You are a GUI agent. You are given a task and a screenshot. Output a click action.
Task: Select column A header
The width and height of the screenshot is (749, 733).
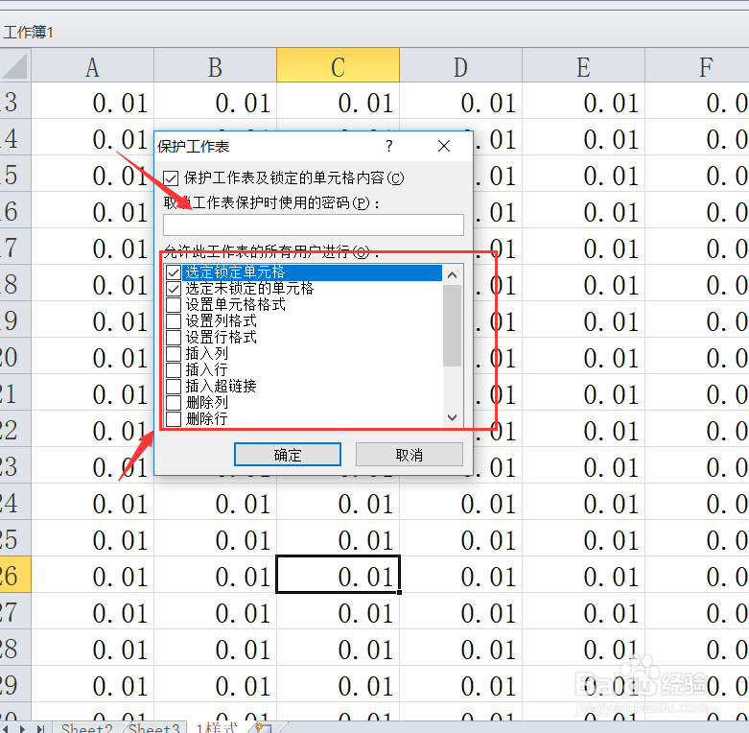pyautogui.click(x=93, y=65)
